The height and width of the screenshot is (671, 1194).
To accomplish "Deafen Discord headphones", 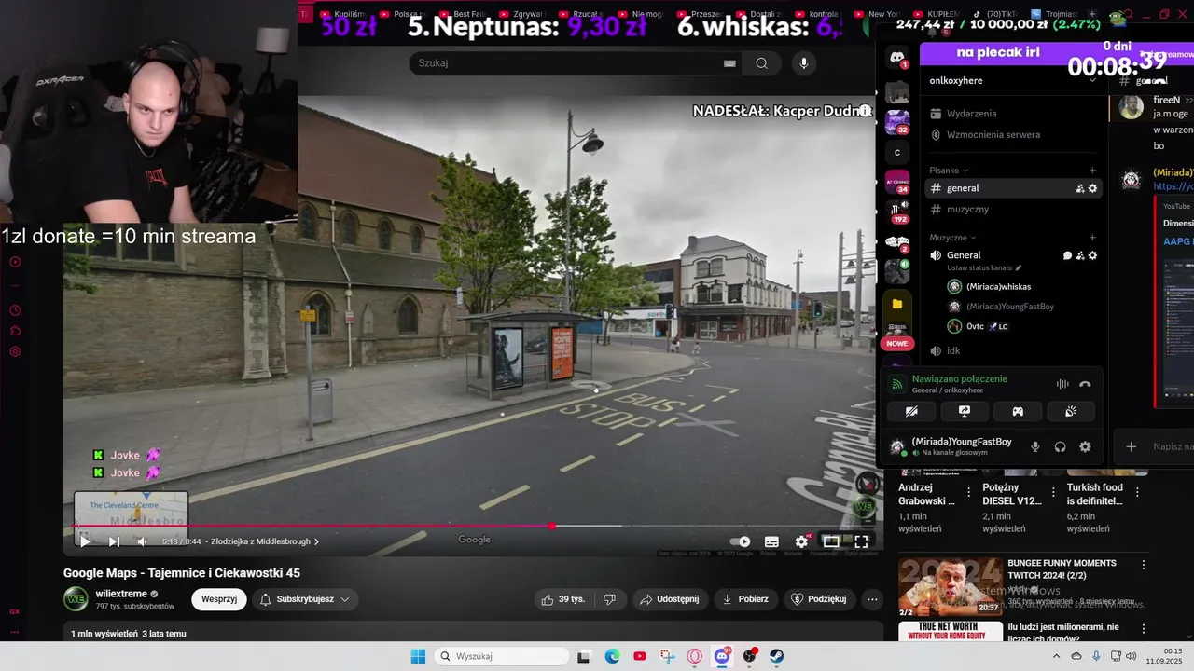I will [x=1061, y=447].
